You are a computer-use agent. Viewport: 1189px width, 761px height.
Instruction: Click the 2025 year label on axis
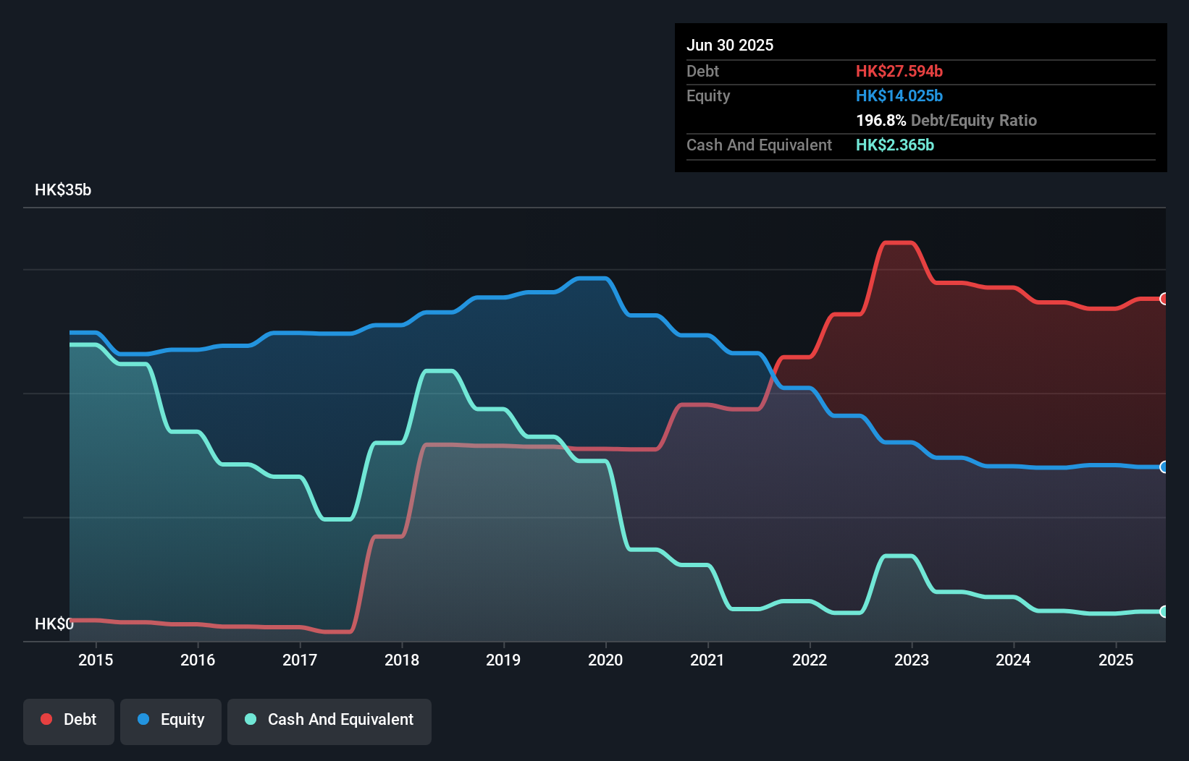1116,660
